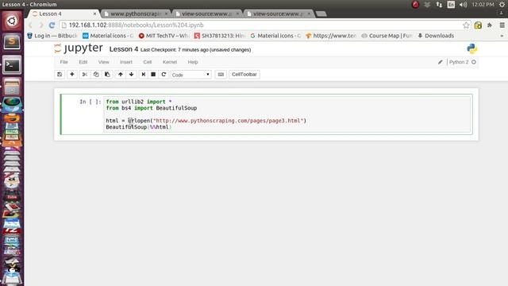Screen dimensions: 508x286
Task: Open the Edit menu
Action: 83,62
